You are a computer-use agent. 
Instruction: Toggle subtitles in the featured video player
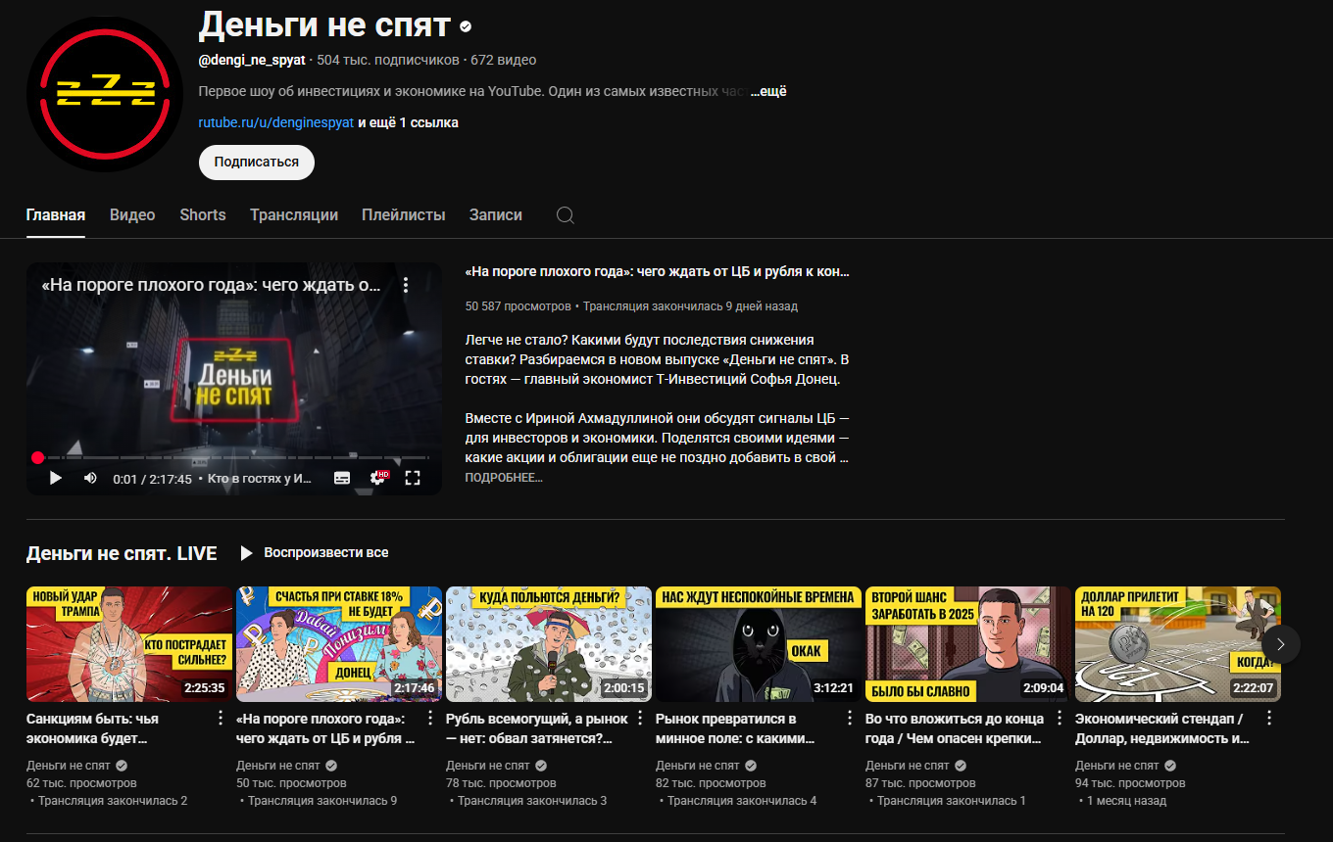342,478
